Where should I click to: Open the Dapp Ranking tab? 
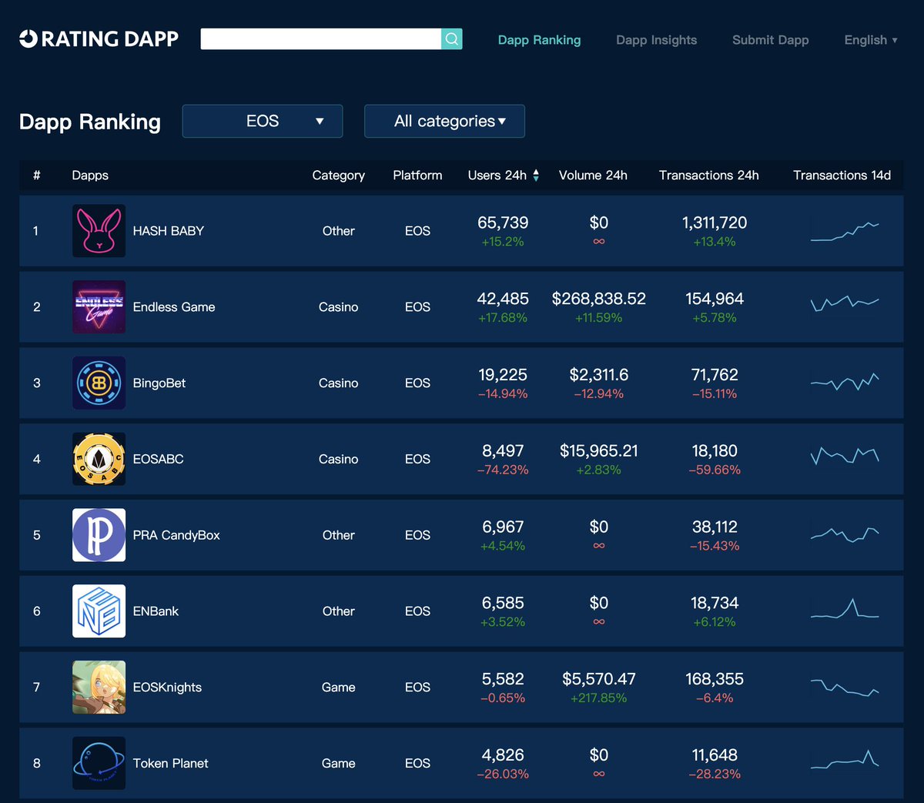[539, 40]
